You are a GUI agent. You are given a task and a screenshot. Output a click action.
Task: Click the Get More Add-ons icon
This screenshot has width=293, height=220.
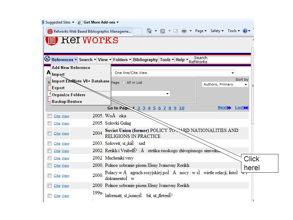[x=80, y=22]
